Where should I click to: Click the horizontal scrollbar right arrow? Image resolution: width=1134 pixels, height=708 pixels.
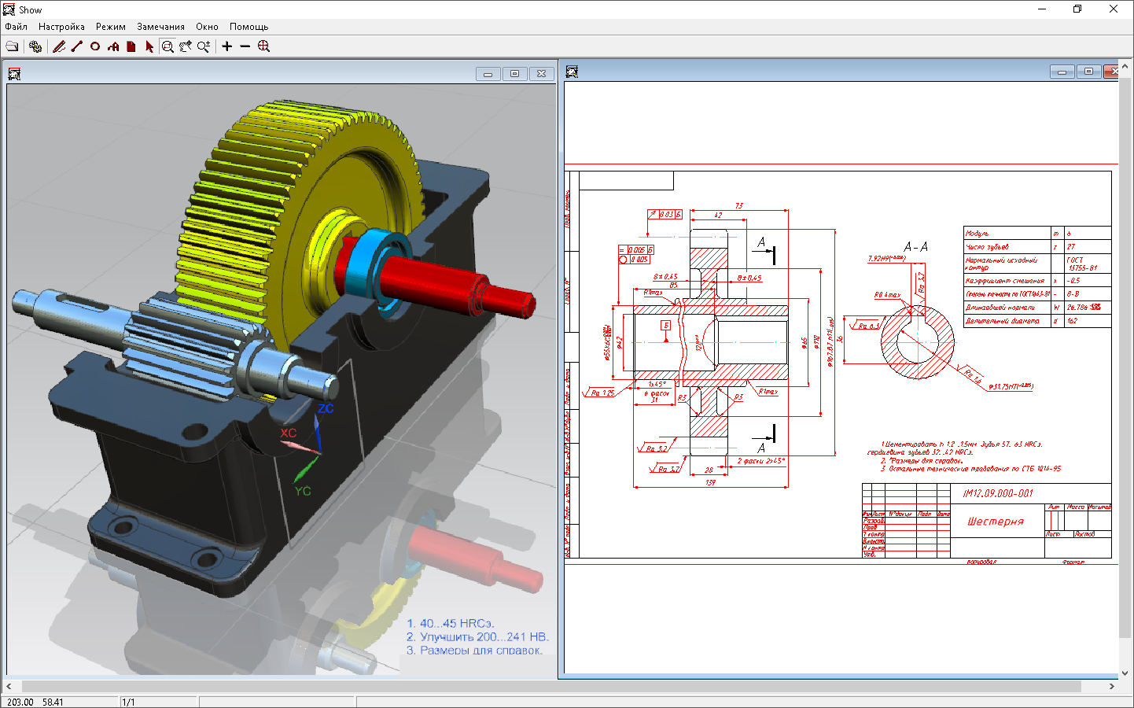1111,686
